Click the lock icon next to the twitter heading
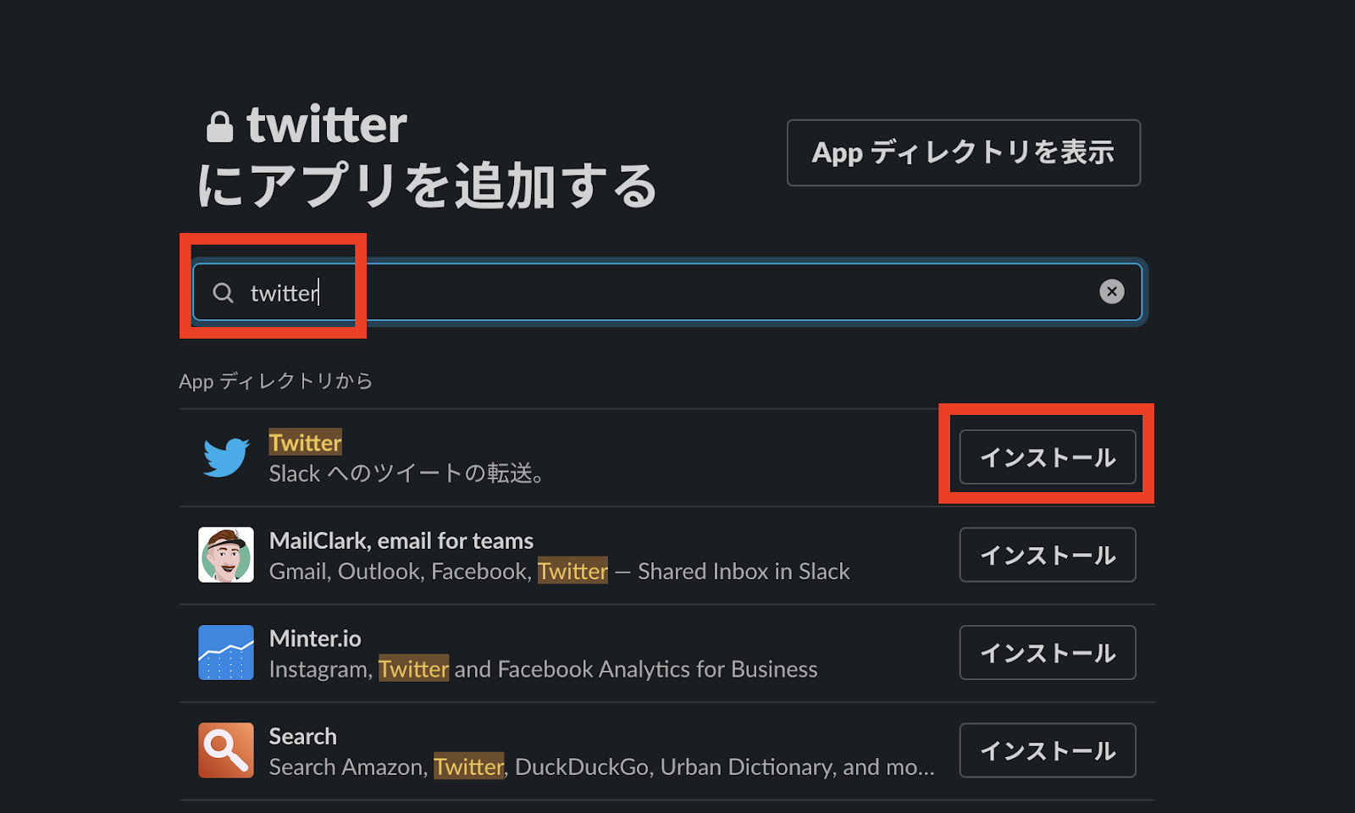The width and height of the screenshot is (1355, 813). 220,127
